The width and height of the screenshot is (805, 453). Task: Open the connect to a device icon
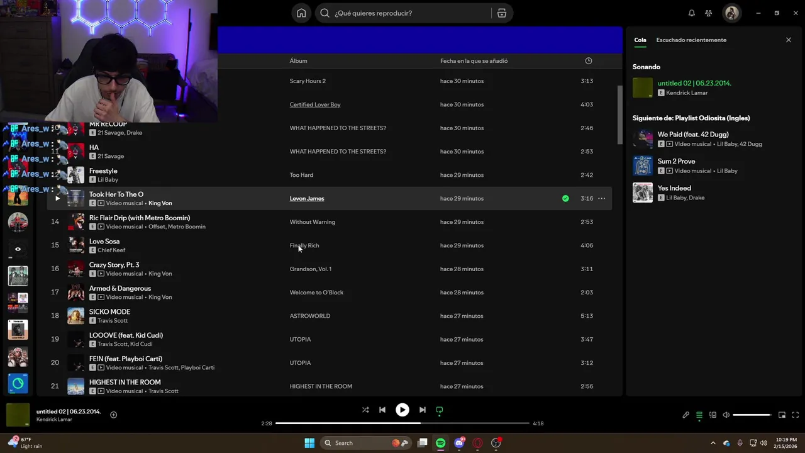(x=713, y=415)
